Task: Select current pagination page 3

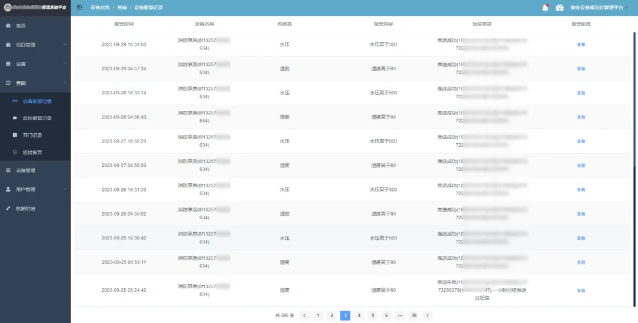Action: click(346, 315)
